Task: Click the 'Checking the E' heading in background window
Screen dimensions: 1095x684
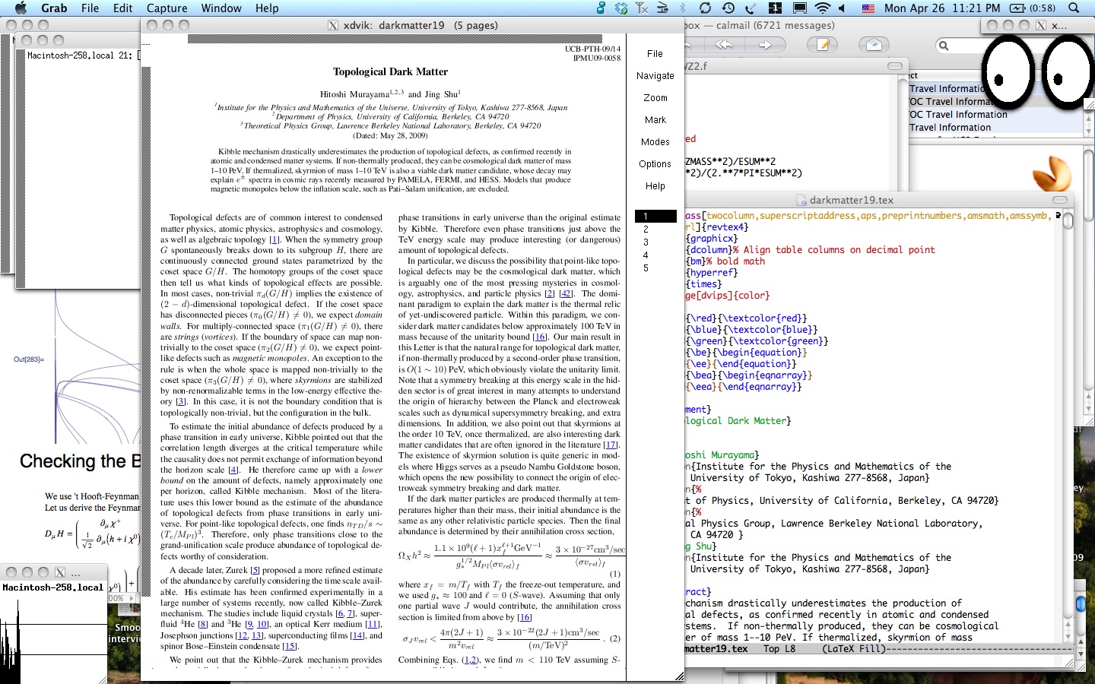Action: tap(80, 461)
